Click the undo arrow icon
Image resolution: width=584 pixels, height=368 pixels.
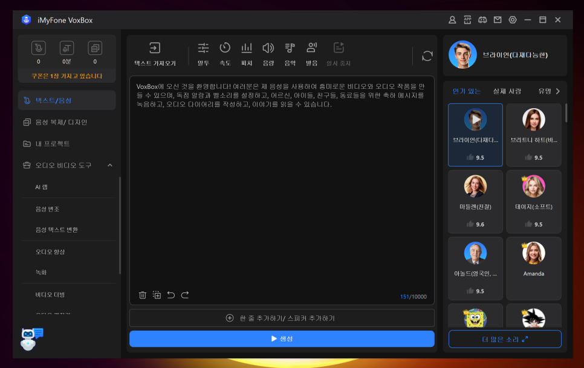pos(171,295)
